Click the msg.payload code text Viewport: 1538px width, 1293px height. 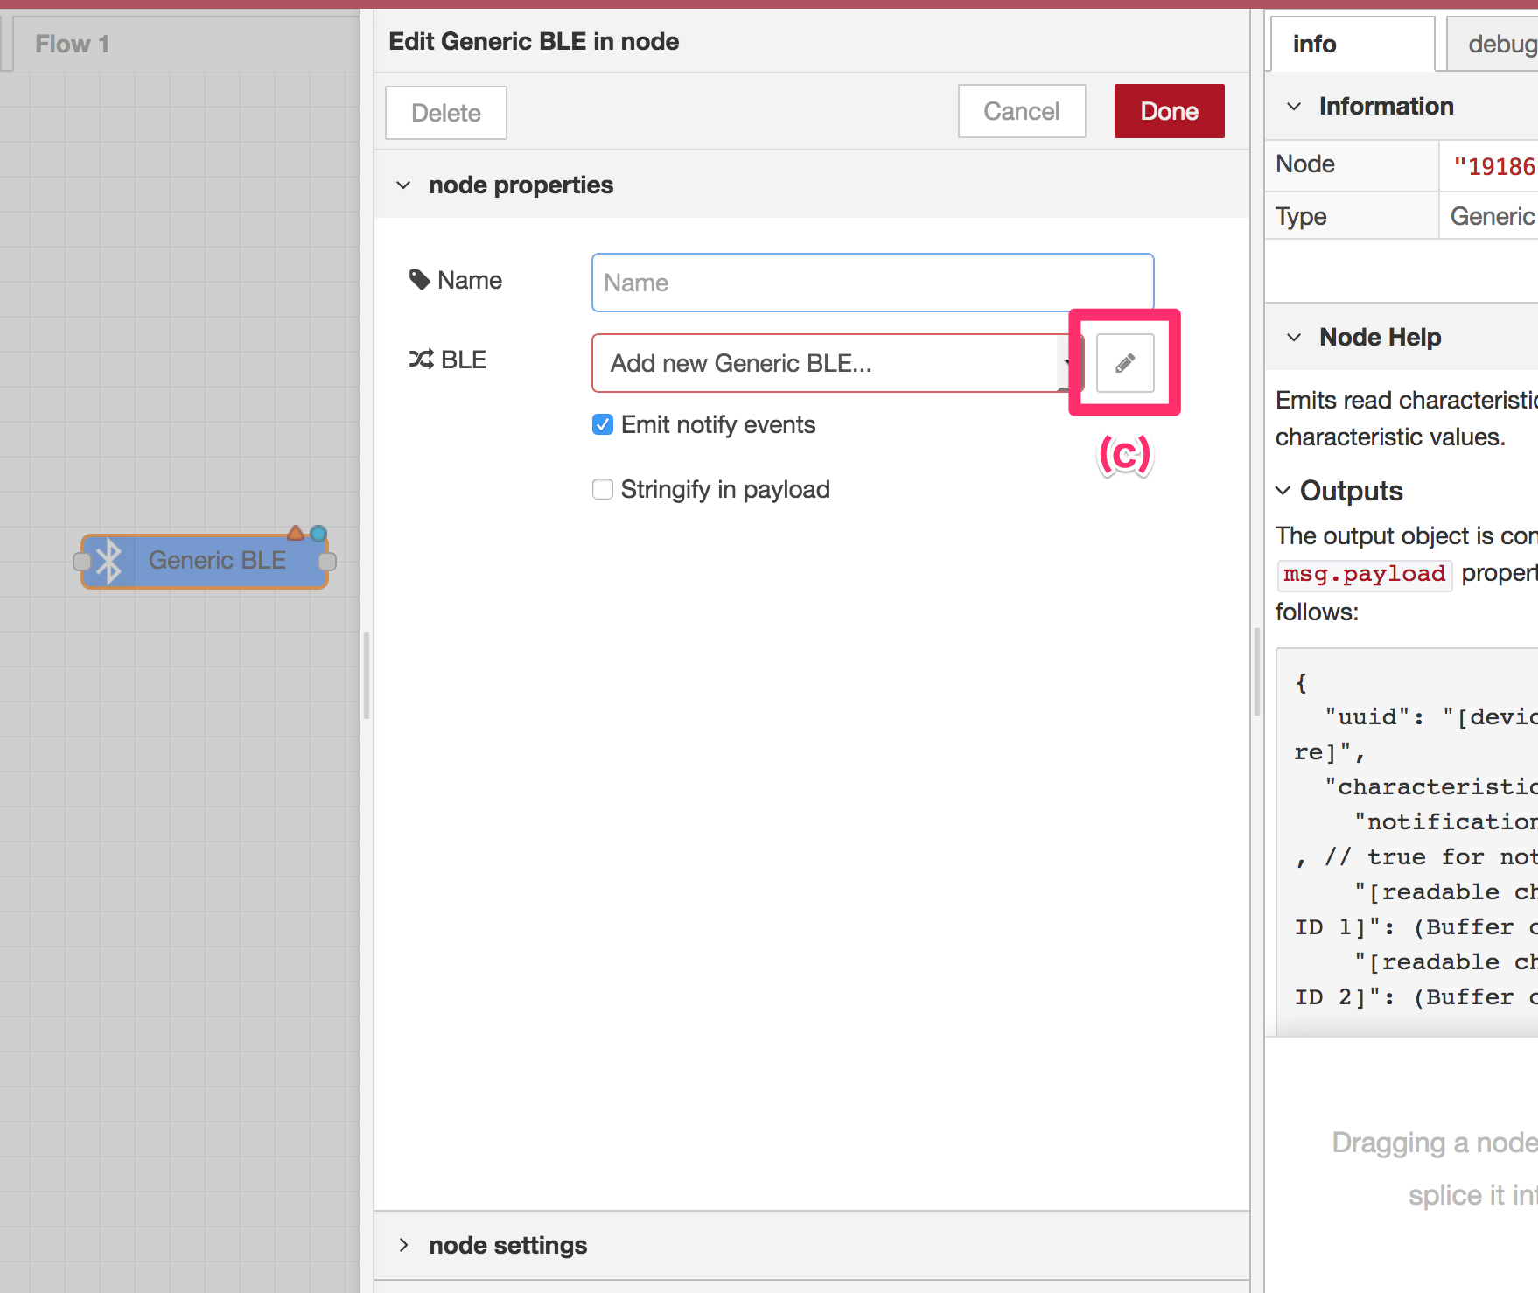point(1365,574)
